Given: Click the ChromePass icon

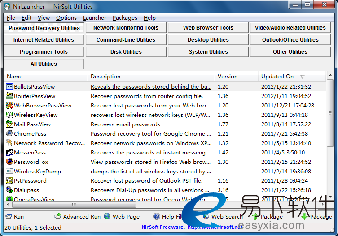Looking at the screenshot, I should coord(9,133).
